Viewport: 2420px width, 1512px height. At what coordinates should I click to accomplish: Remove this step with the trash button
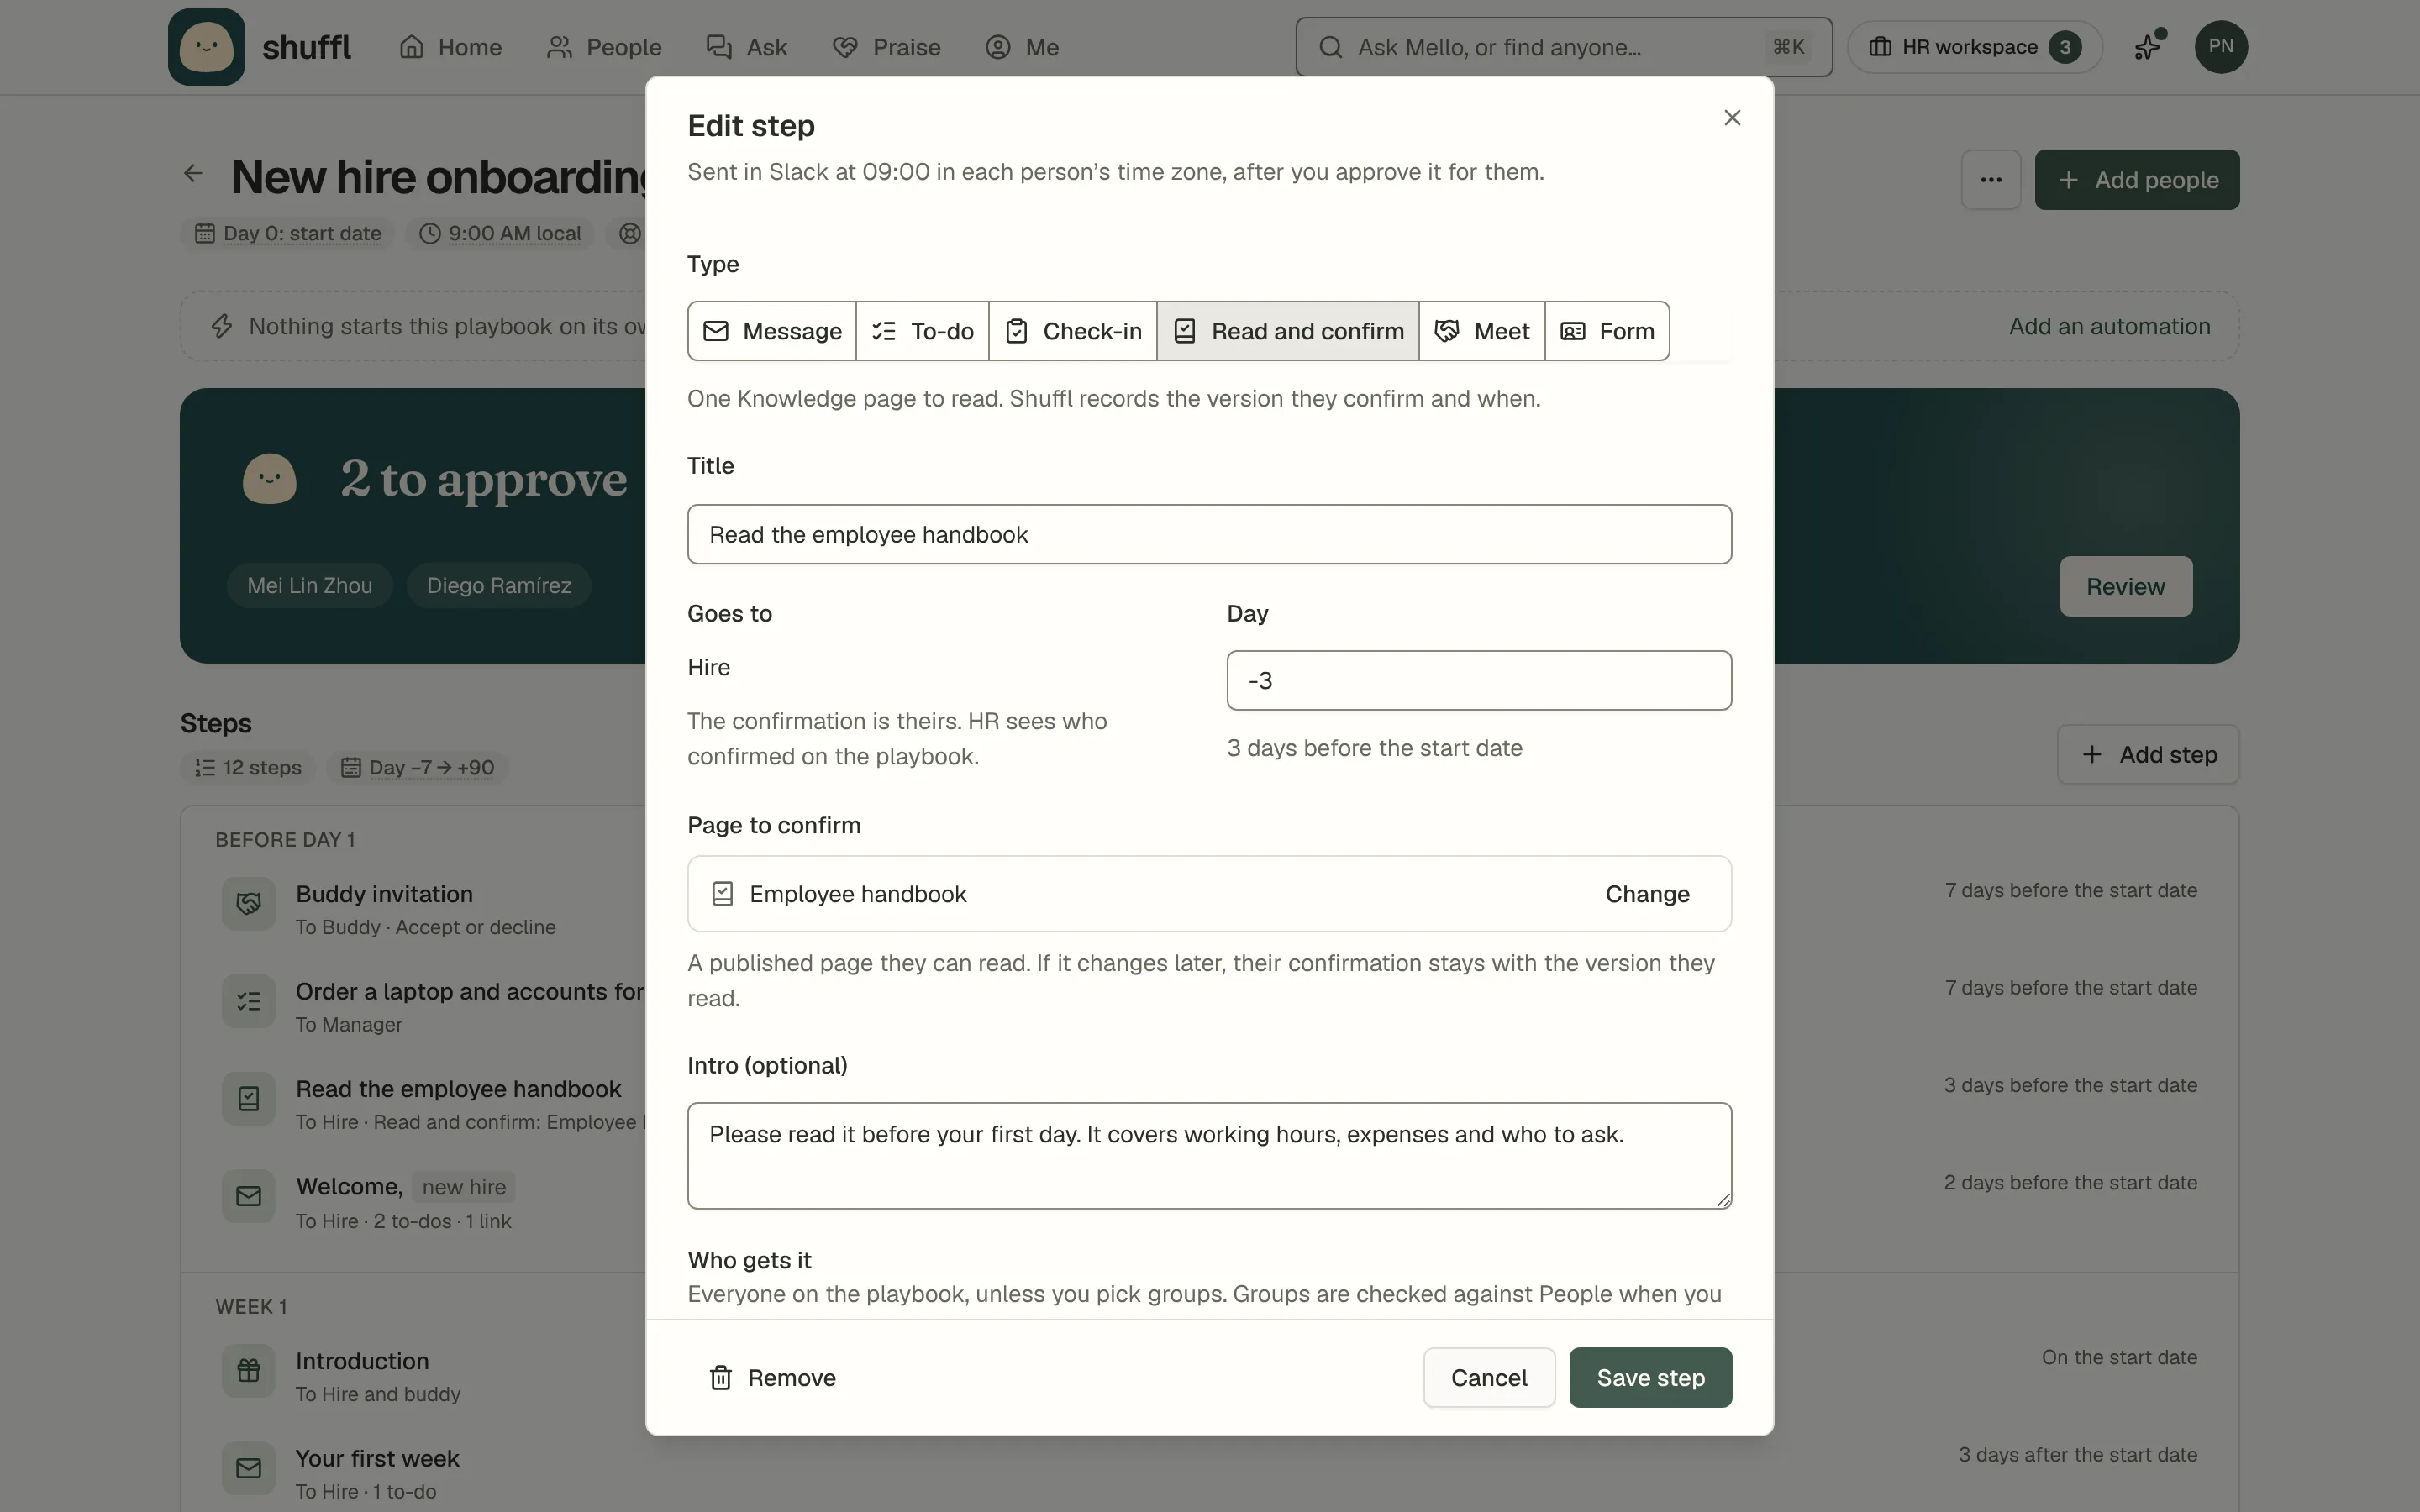click(772, 1377)
